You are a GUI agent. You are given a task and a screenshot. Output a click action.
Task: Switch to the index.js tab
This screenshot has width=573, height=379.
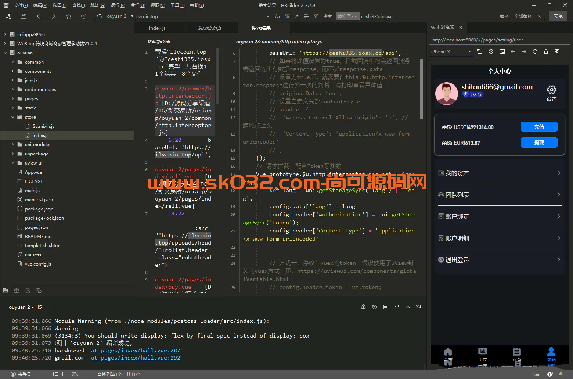click(157, 28)
